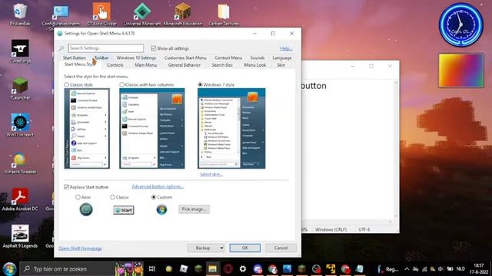Click the Windows 7 style preview thumbnail
492x276 pixels.
point(231,128)
